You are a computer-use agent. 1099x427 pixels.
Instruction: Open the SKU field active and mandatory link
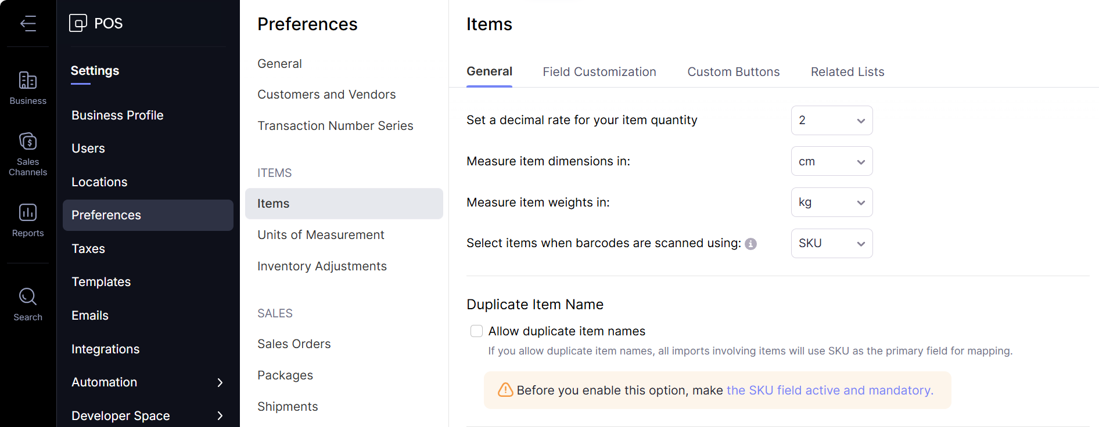tap(829, 390)
